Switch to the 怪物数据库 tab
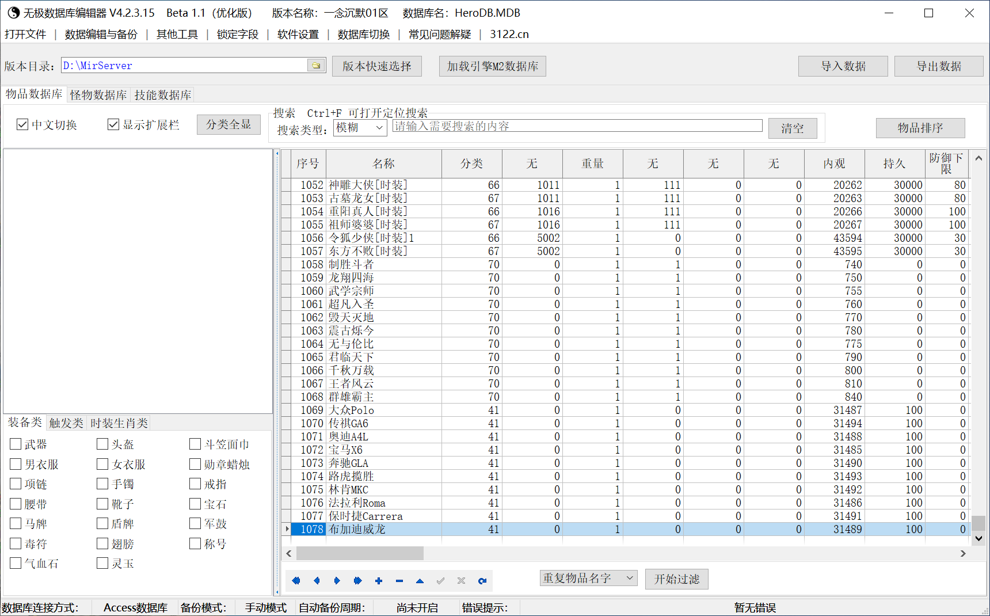 (x=98, y=95)
